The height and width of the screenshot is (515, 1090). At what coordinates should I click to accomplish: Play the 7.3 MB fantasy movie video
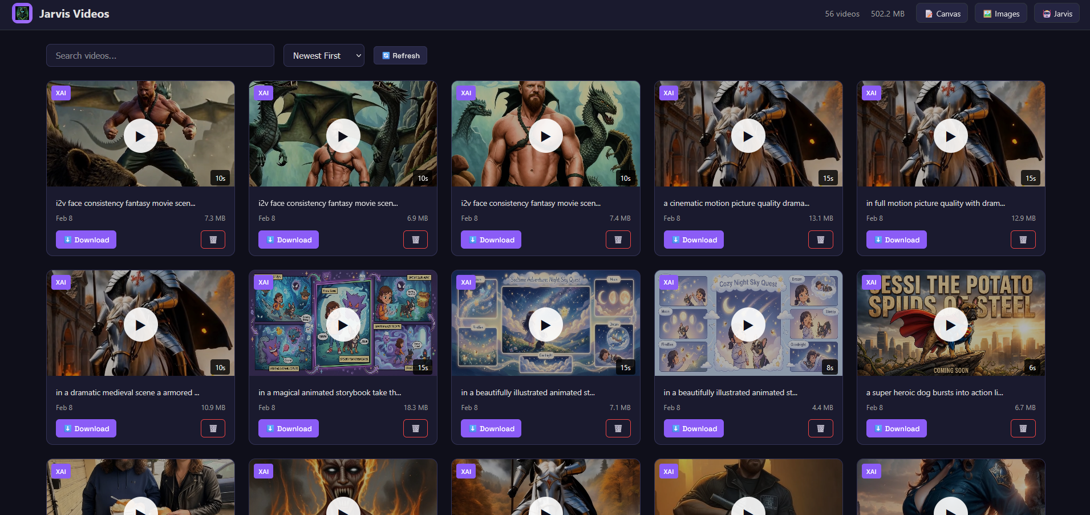(140, 136)
